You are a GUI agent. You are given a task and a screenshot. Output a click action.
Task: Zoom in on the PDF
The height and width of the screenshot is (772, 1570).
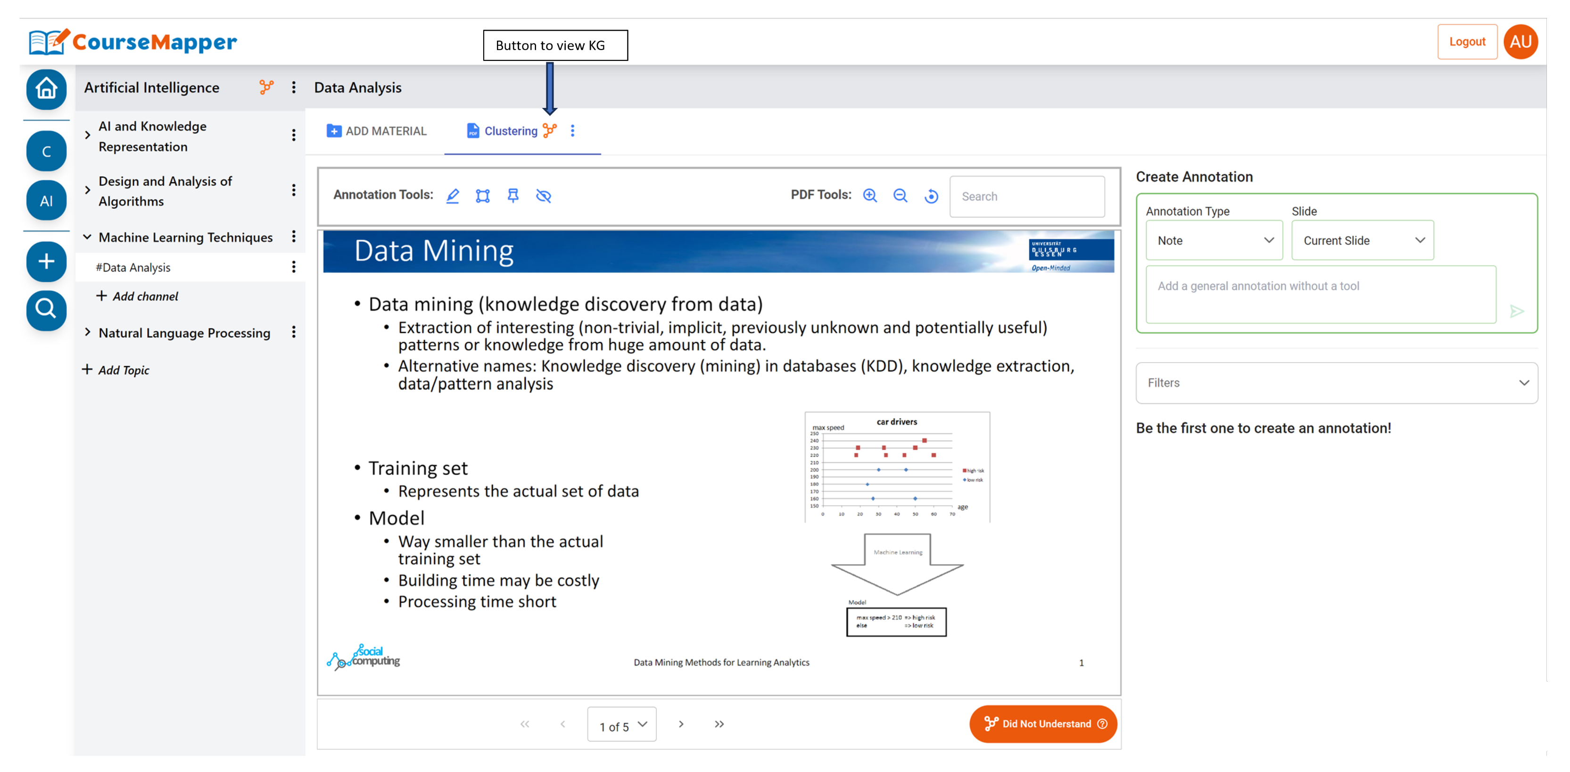[870, 196]
